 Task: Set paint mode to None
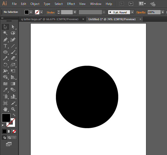[x=14, y=131]
